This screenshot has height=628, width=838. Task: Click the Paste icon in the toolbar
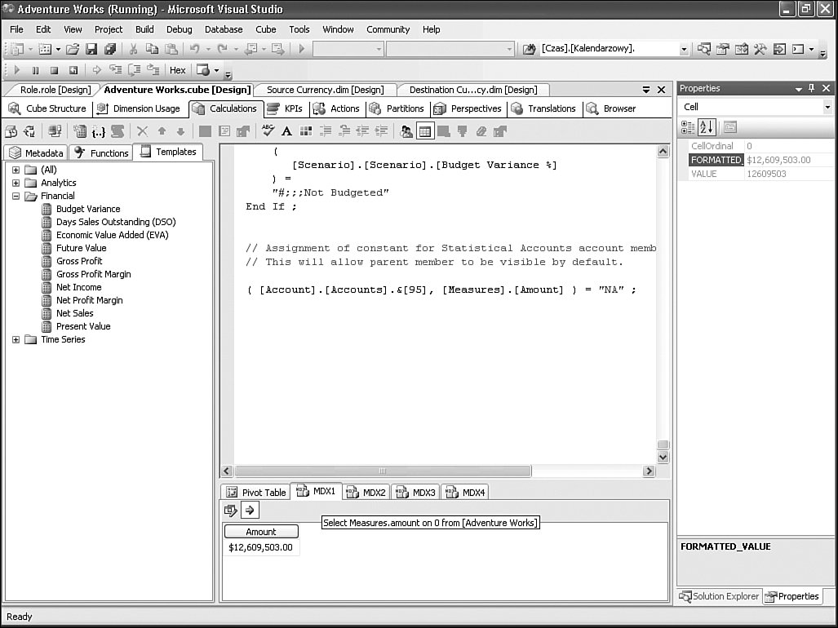click(x=171, y=49)
